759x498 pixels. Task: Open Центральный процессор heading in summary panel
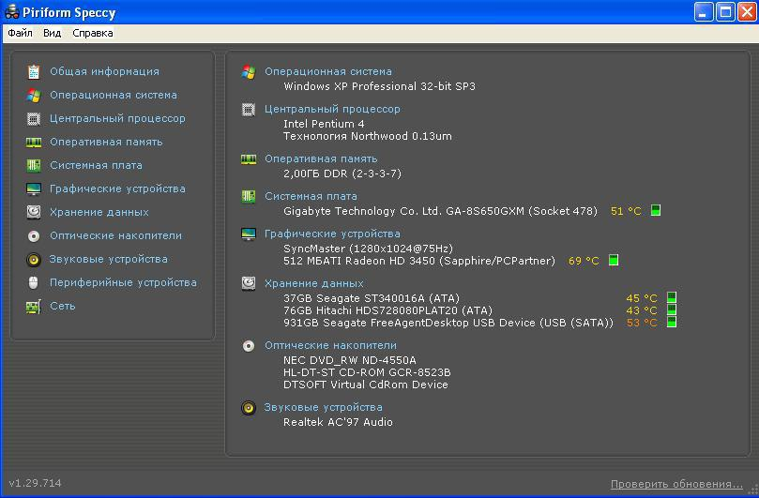click(x=332, y=109)
